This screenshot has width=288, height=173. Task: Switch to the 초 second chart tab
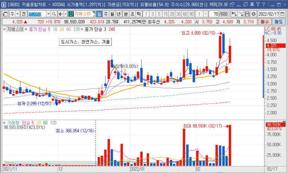pos(132,14)
